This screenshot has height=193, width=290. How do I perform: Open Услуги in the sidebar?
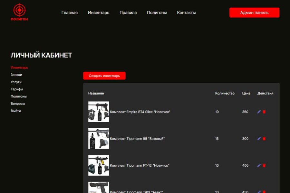(x=16, y=82)
